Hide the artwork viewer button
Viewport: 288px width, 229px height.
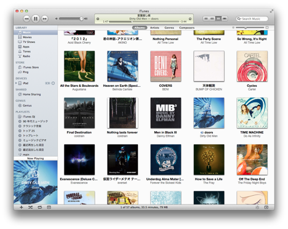point(49,207)
